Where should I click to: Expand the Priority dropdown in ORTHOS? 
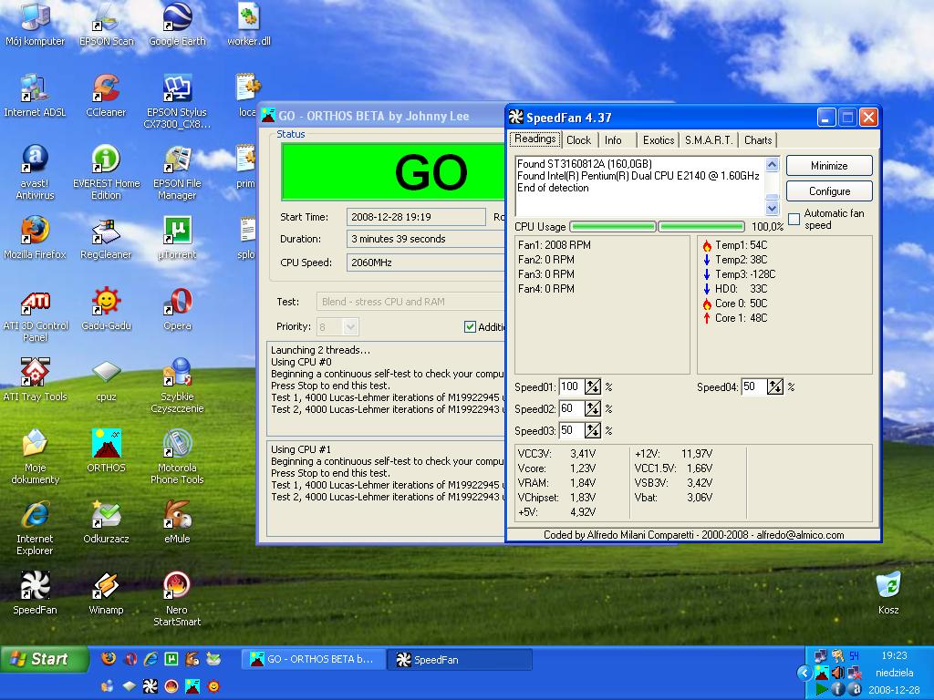click(350, 327)
